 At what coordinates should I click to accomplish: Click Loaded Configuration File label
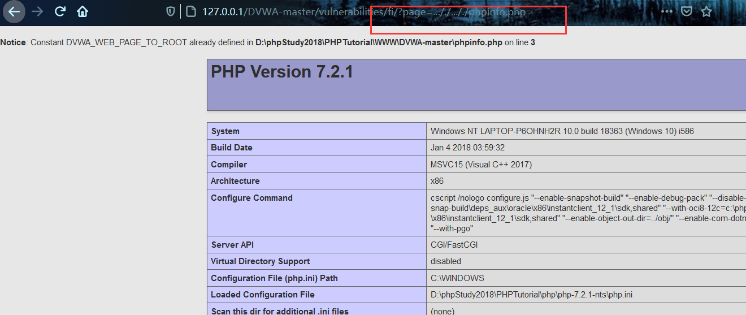263,295
